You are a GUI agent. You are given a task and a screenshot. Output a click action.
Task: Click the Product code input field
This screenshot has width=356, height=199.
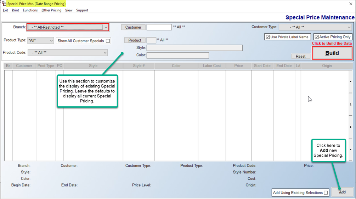152,40
